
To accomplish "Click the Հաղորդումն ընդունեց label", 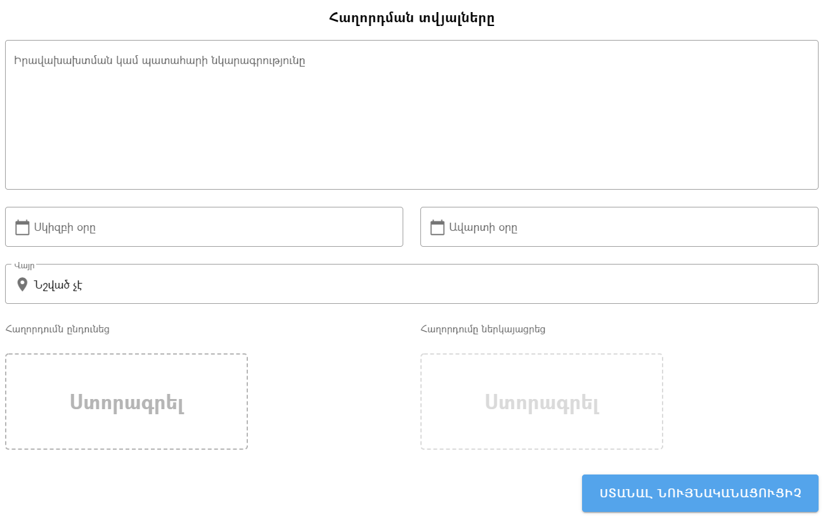I will tap(58, 329).
